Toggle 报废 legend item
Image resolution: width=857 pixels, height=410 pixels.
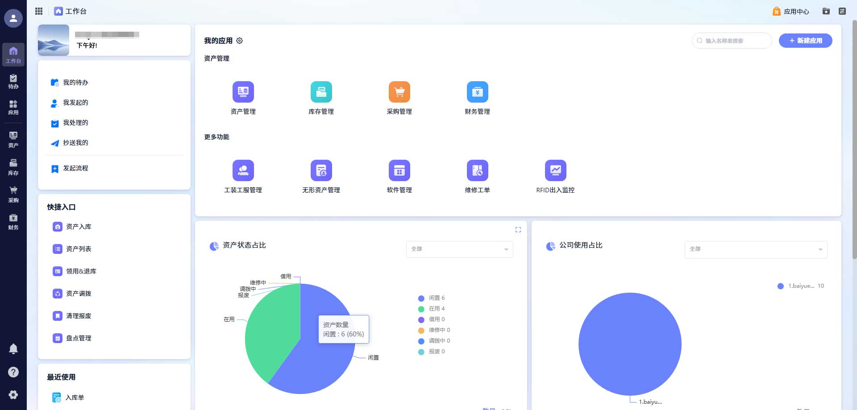431,352
